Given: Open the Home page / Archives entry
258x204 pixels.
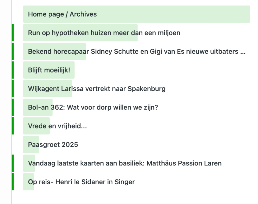Looking at the screenshot, I should tap(62, 14).
